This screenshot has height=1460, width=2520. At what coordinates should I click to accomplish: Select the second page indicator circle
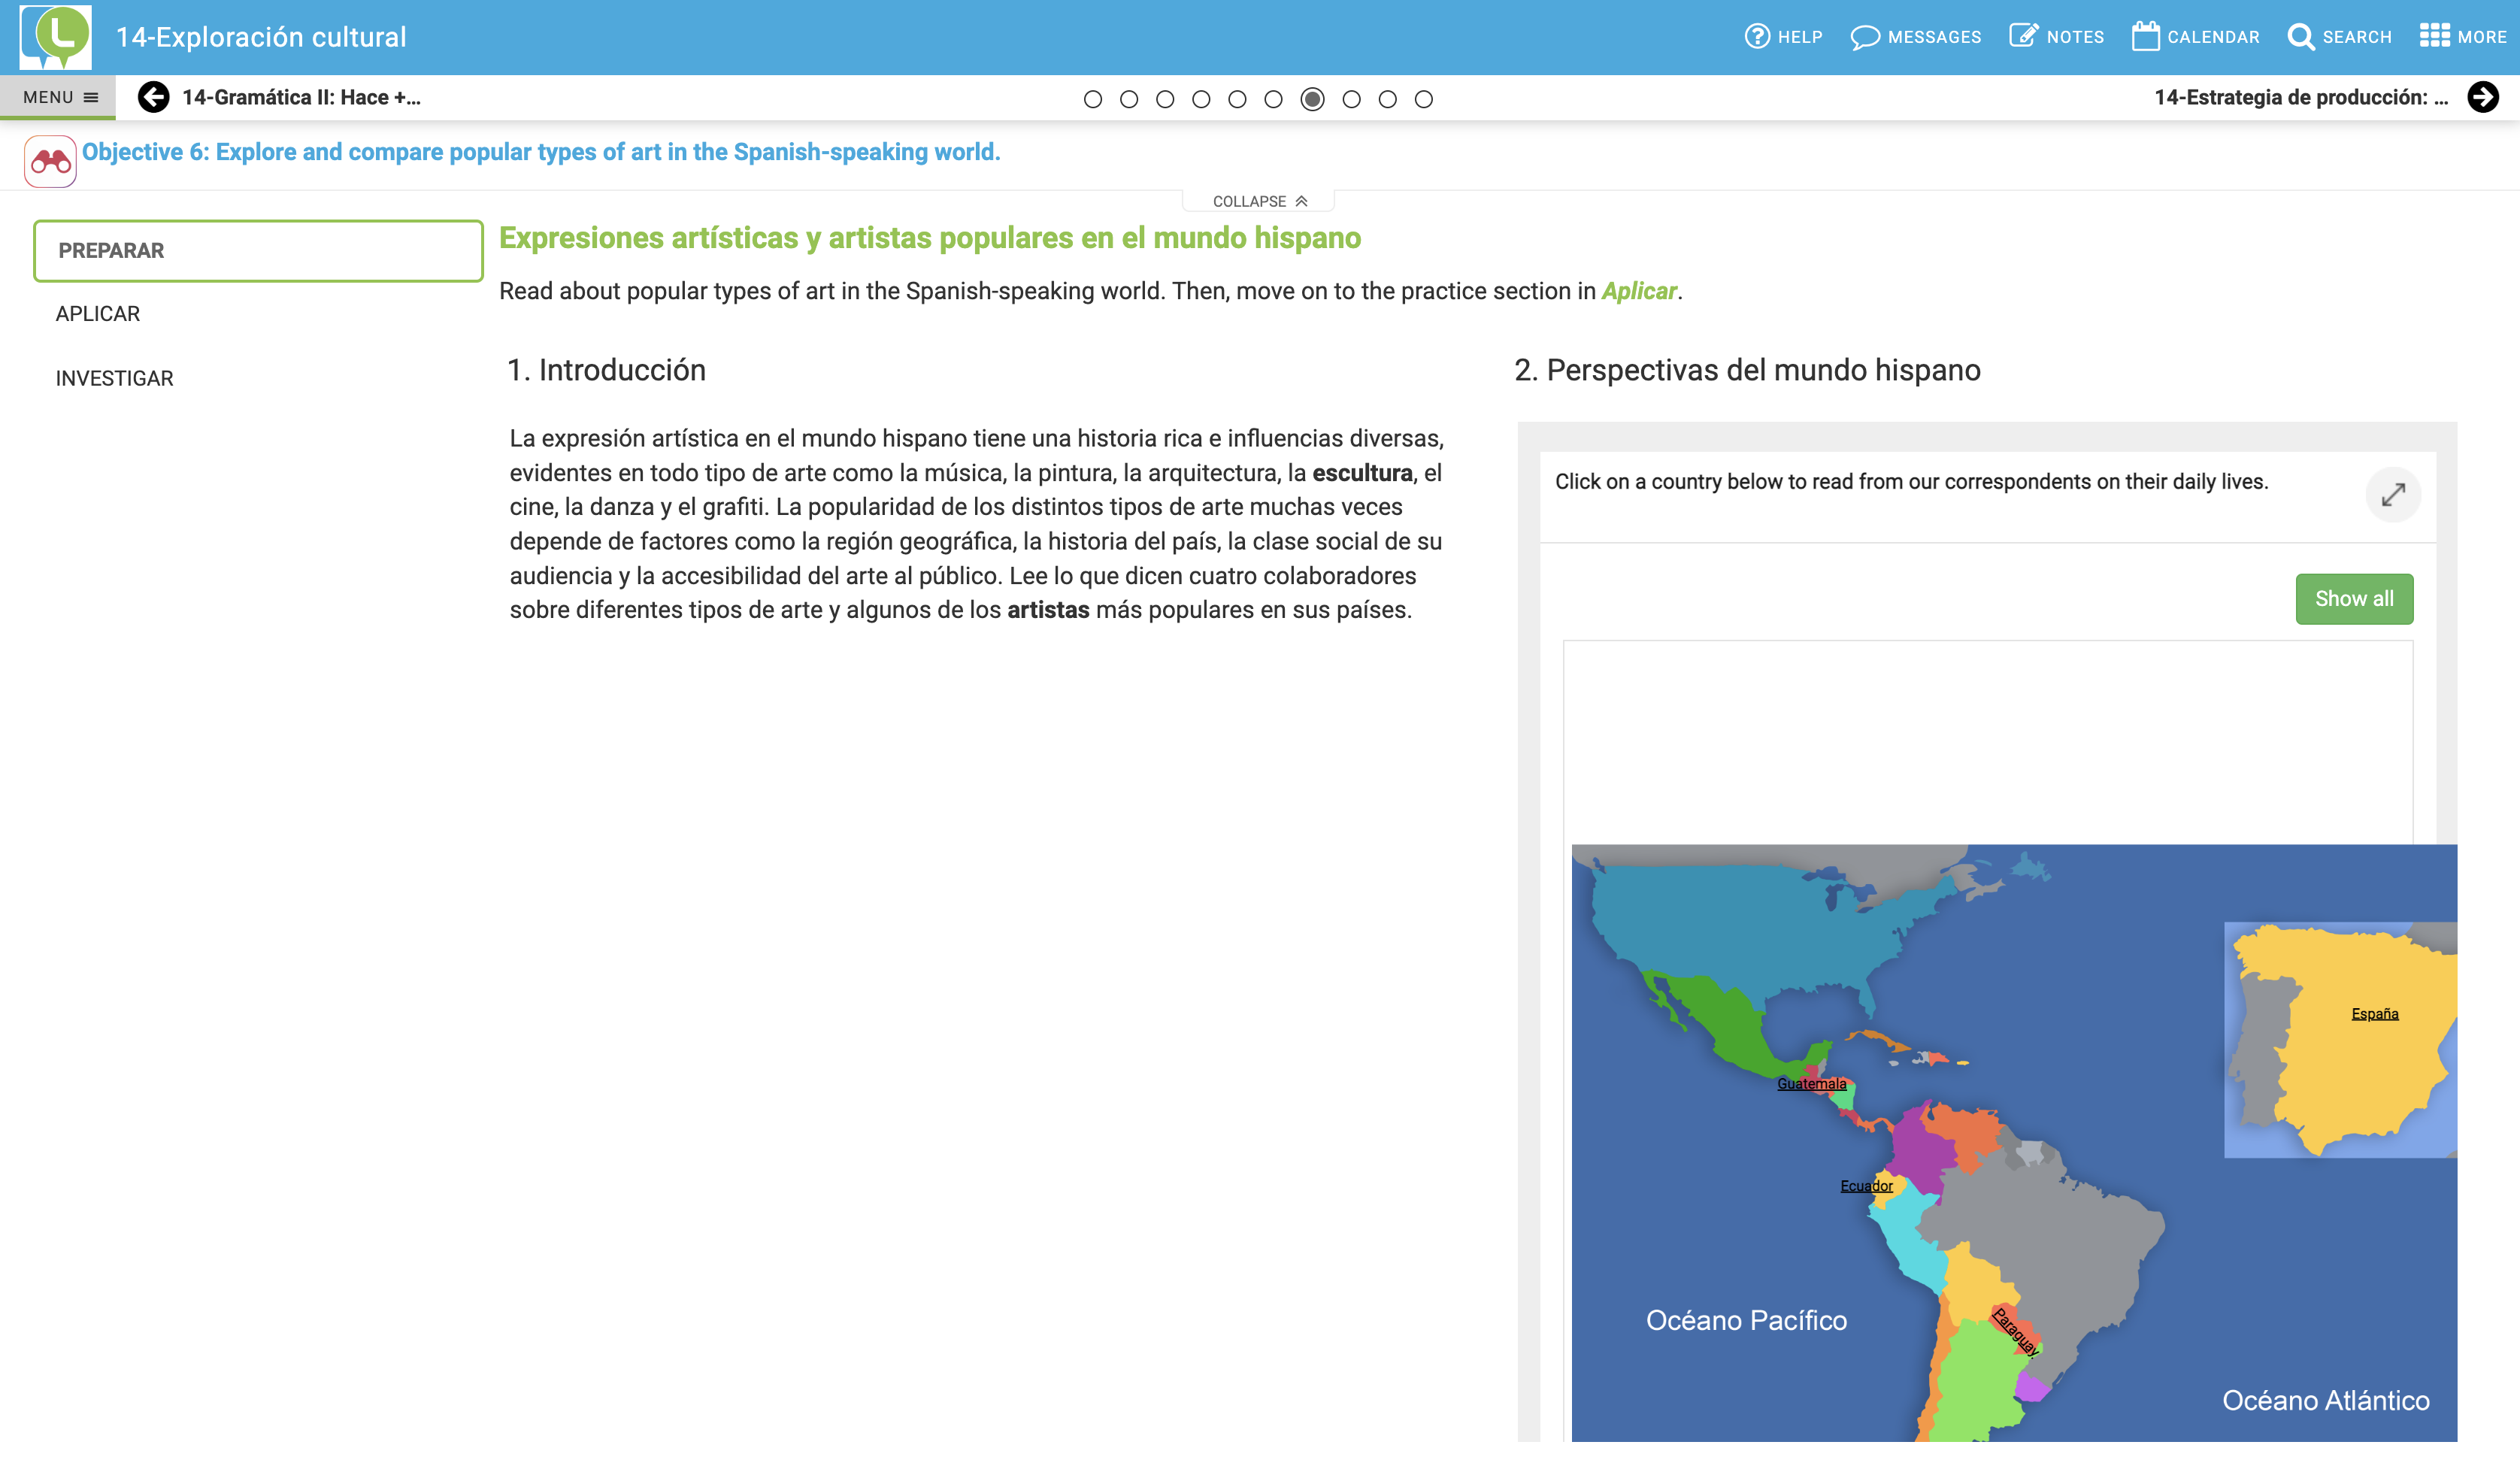[x=1129, y=99]
